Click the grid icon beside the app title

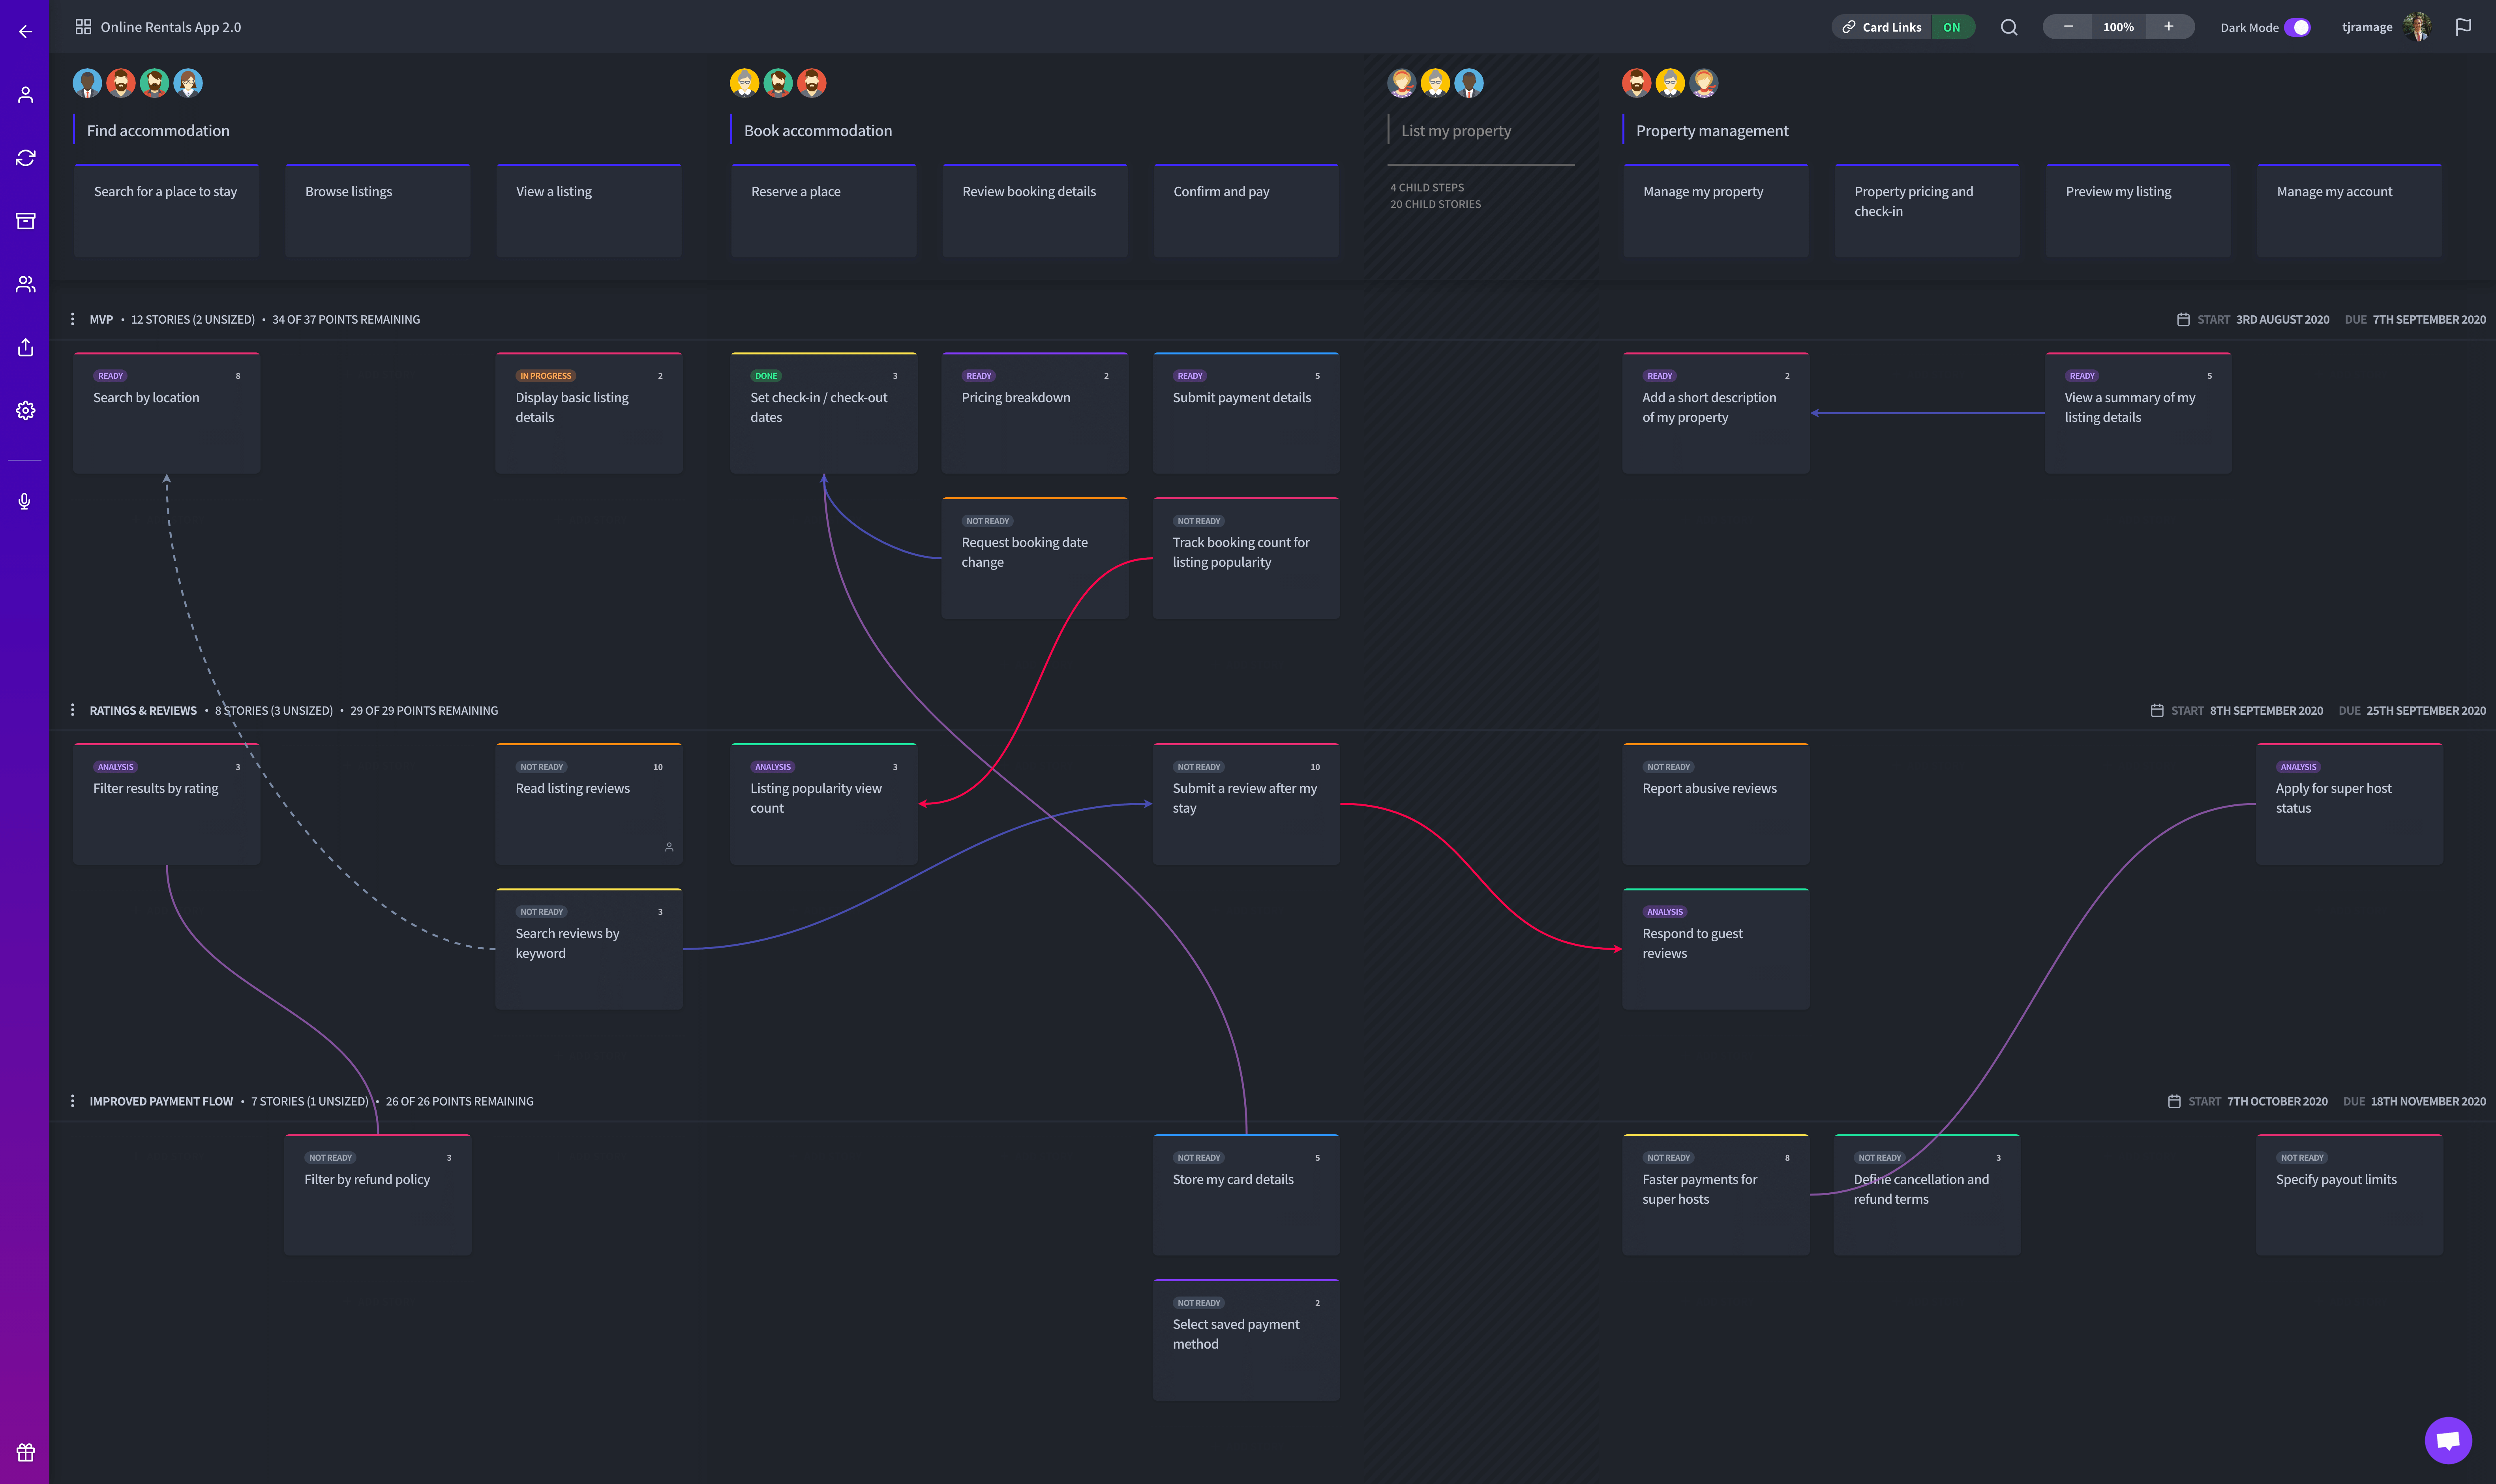pyautogui.click(x=83, y=27)
